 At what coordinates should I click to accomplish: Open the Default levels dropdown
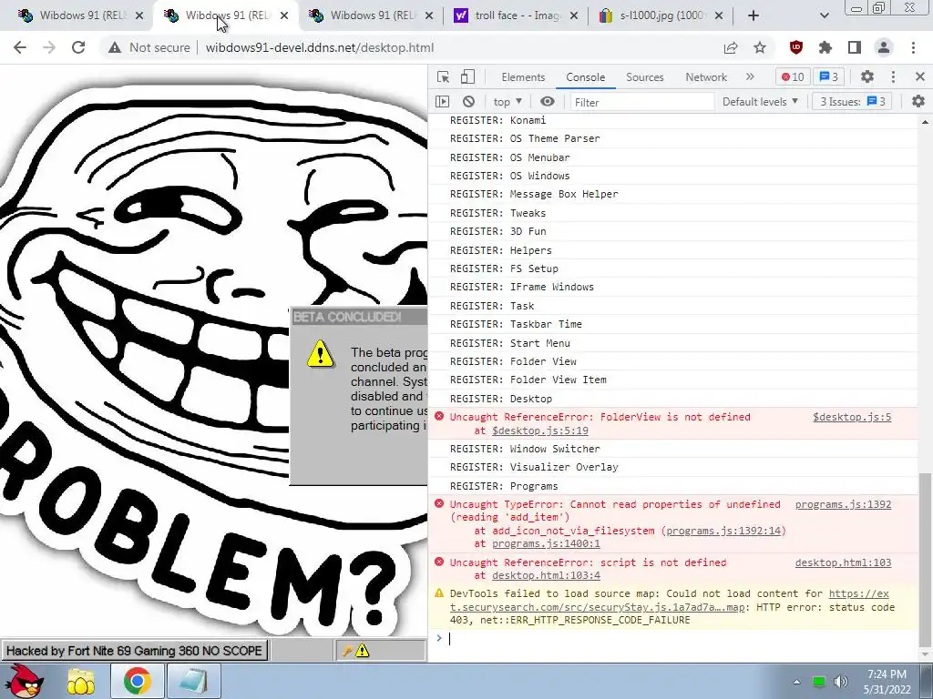(760, 102)
